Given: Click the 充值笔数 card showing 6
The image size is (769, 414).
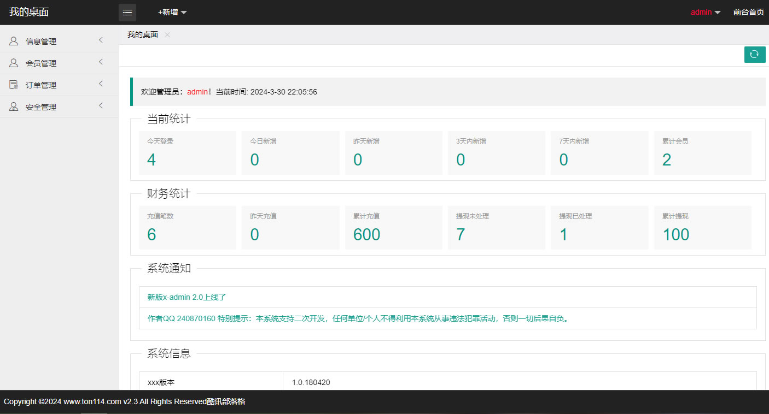Looking at the screenshot, I should click(x=188, y=228).
